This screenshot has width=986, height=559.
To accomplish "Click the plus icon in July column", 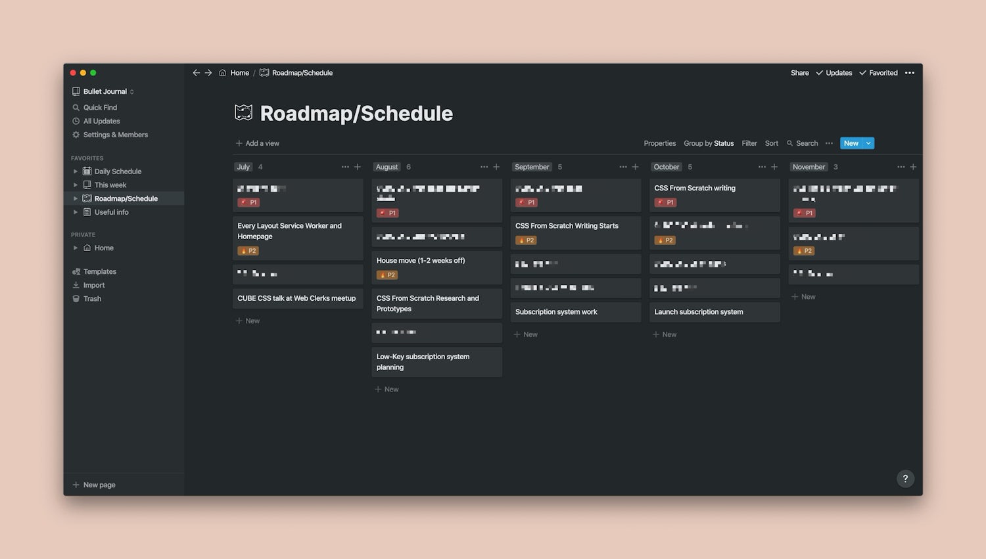I will click(358, 167).
